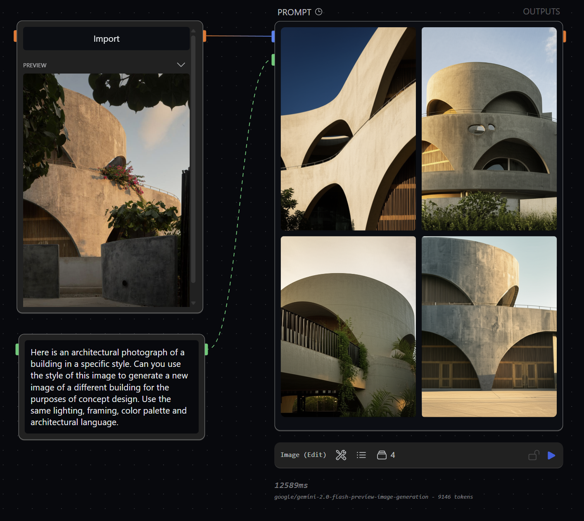Select the orange output port on prompt node
The height and width of the screenshot is (521, 584).
coord(564,36)
